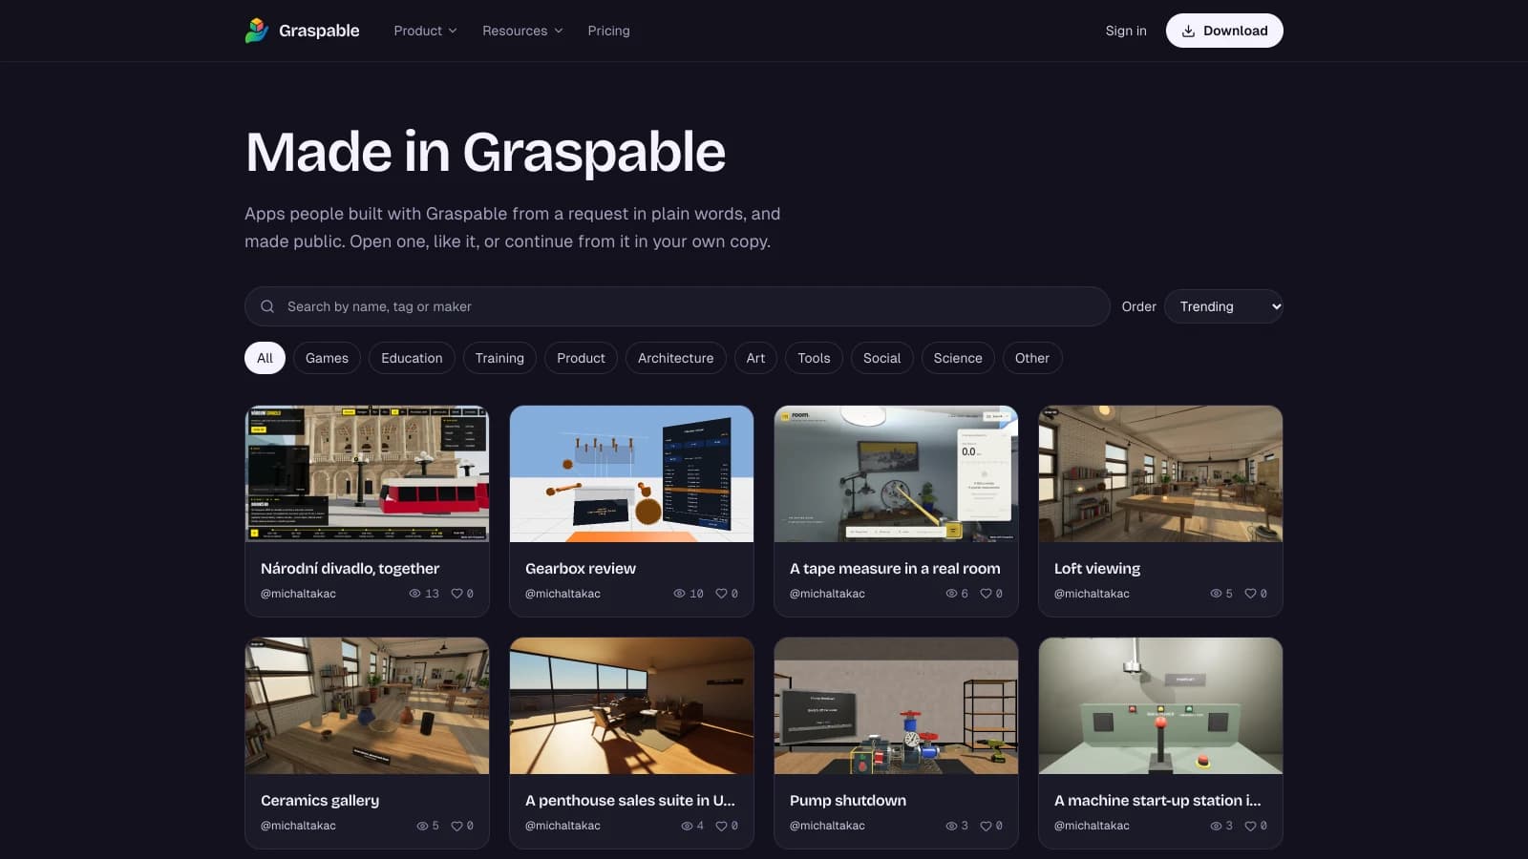Click heart icon on Gearbox review
This screenshot has width=1528, height=859.
tap(721, 594)
